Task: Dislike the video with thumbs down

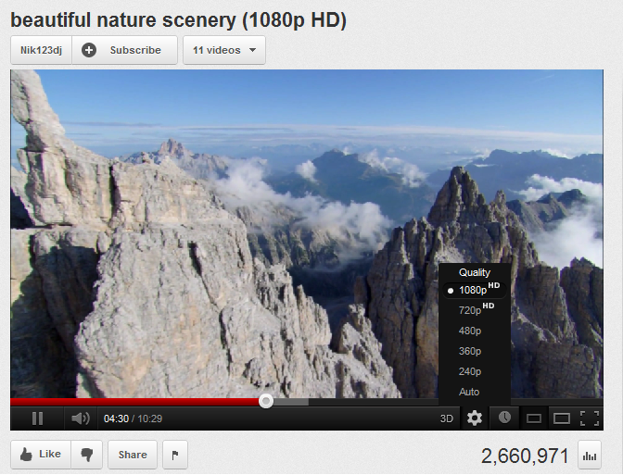Action: click(87, 455)
